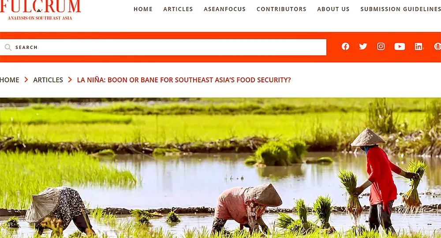
Task: Focus the Search input field
Action: pyautogui.click(x=163, y=47)
